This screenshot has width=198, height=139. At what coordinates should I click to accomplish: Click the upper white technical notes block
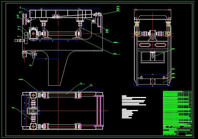134,100
